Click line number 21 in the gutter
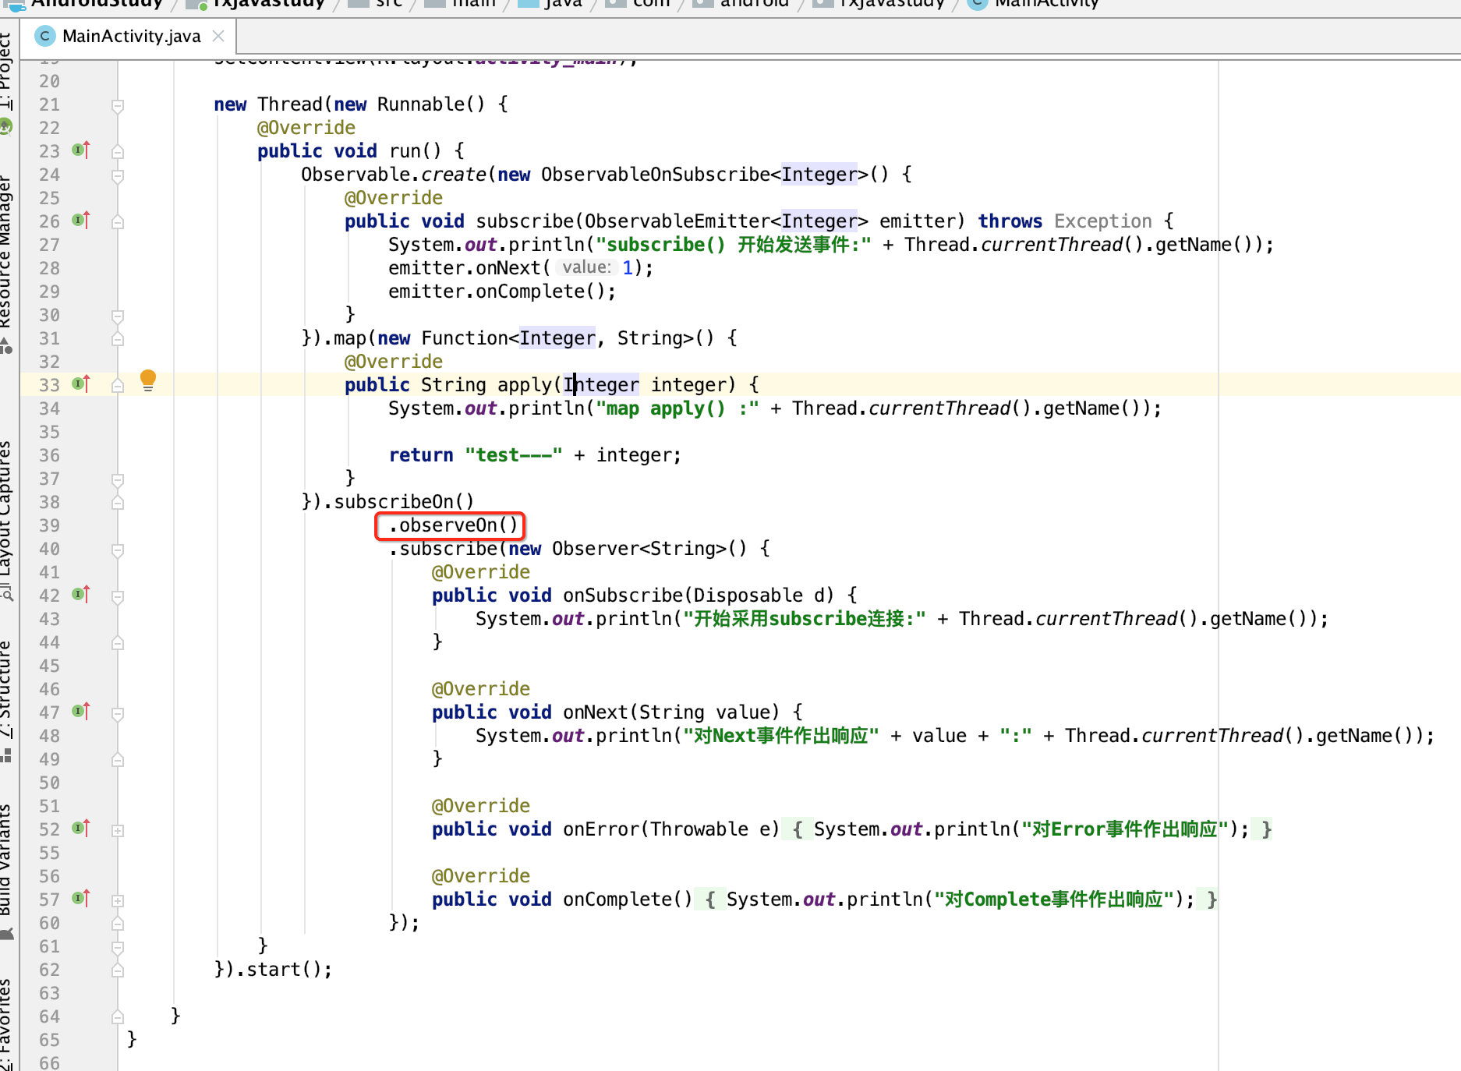1461x1071 pixels. (49, 104)
